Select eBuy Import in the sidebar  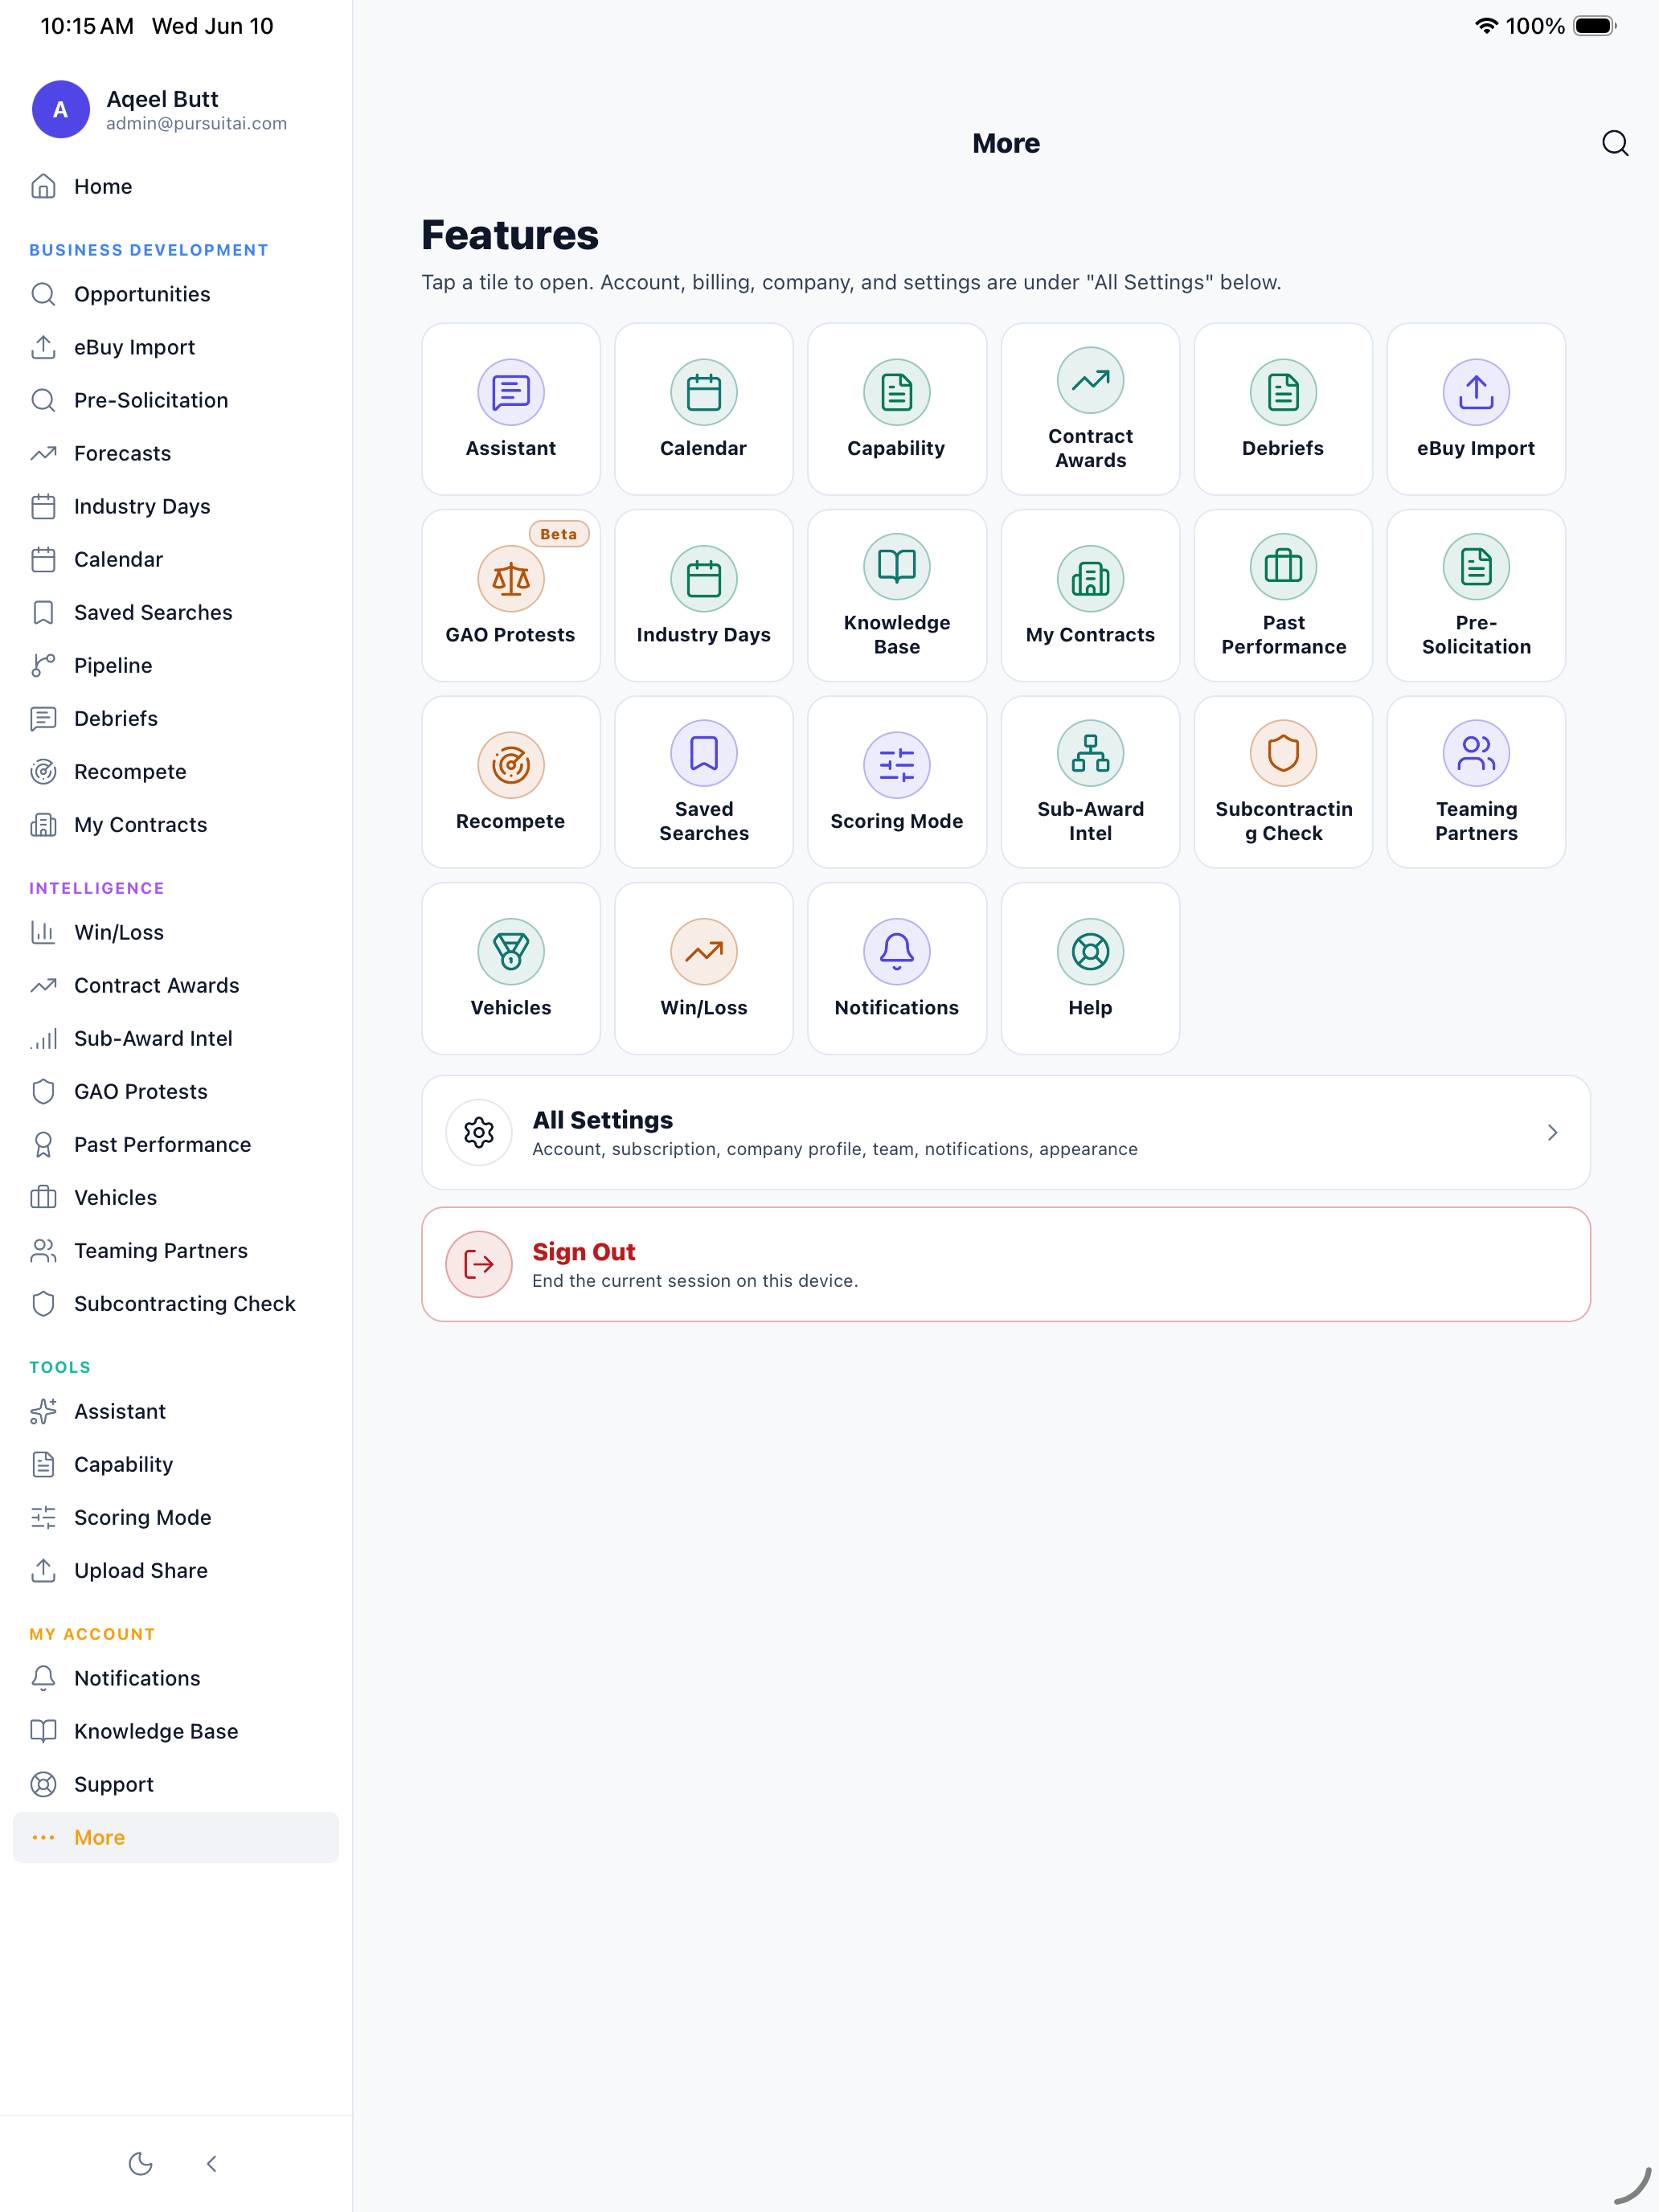[x=175, y=347]
